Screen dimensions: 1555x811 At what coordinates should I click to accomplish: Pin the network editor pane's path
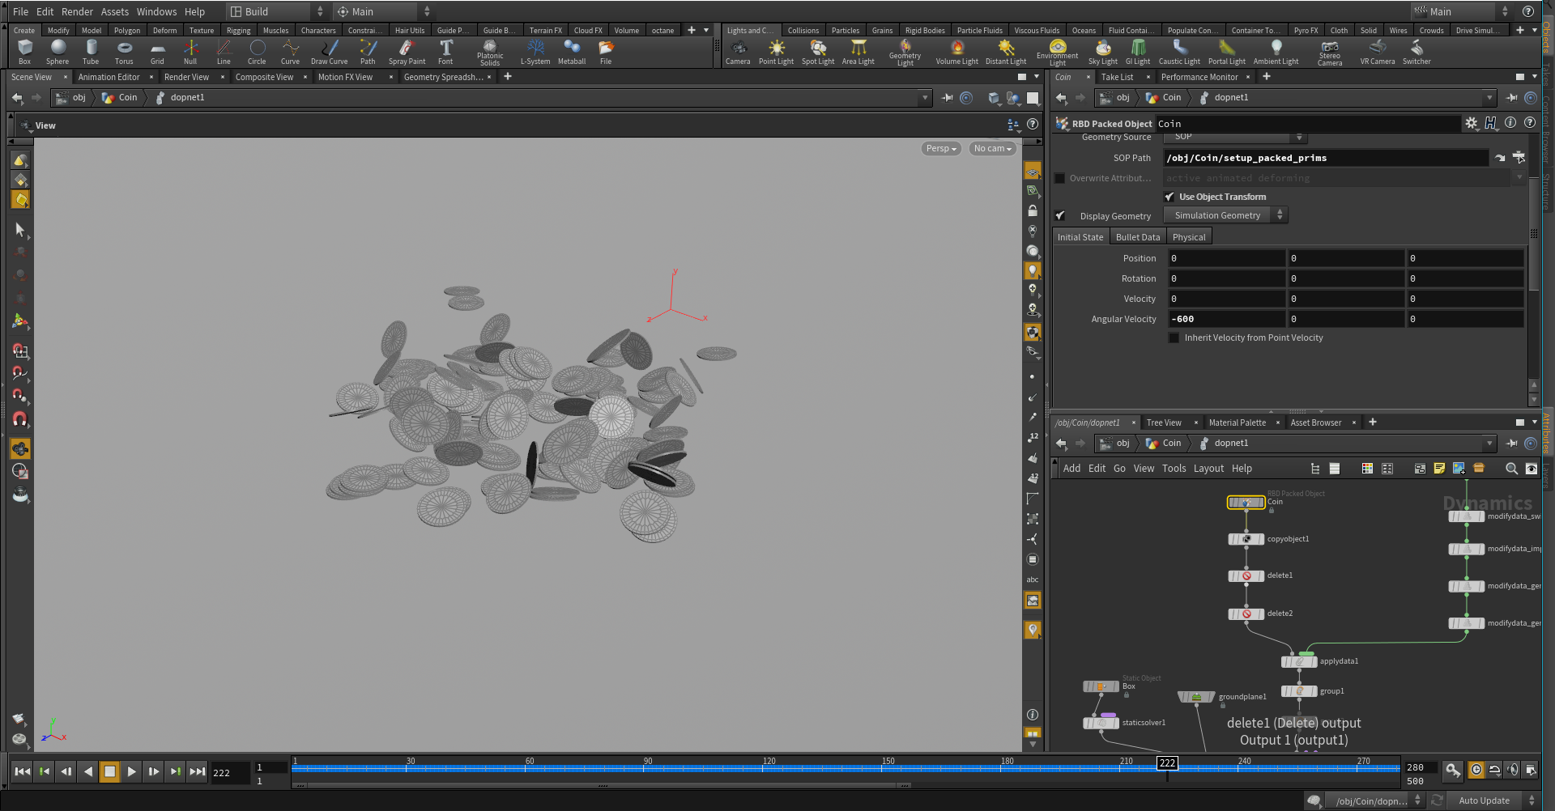click(x=1511, y=444)
